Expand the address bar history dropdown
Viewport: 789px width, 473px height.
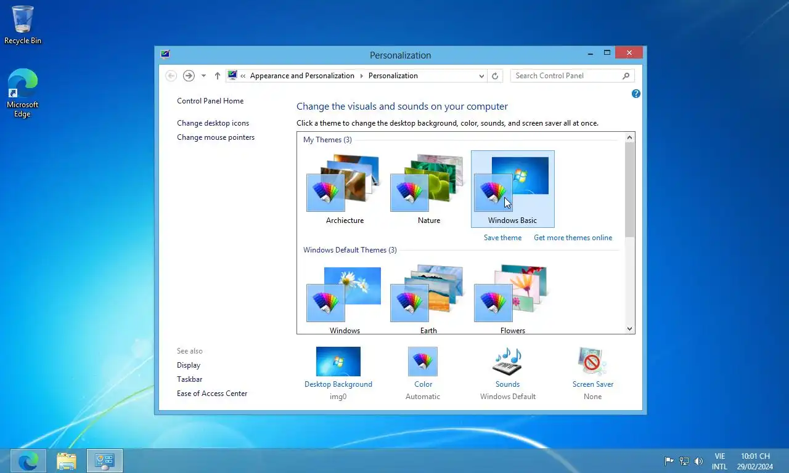click(x=481, y=76)
